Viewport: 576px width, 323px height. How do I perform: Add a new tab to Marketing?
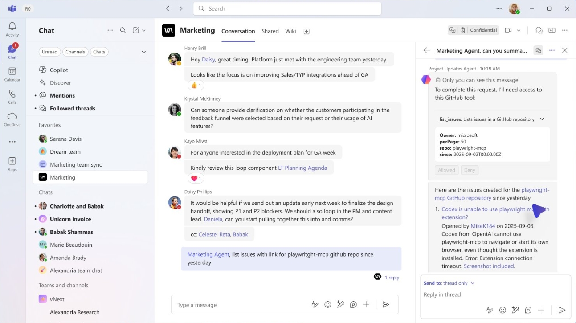[x=306, y=31]
